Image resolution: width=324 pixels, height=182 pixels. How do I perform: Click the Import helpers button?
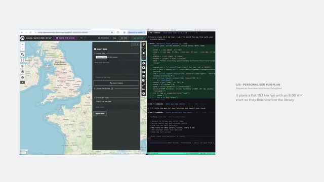point(116,83)
